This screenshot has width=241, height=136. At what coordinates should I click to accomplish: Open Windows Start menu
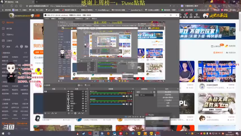point(3,134)
